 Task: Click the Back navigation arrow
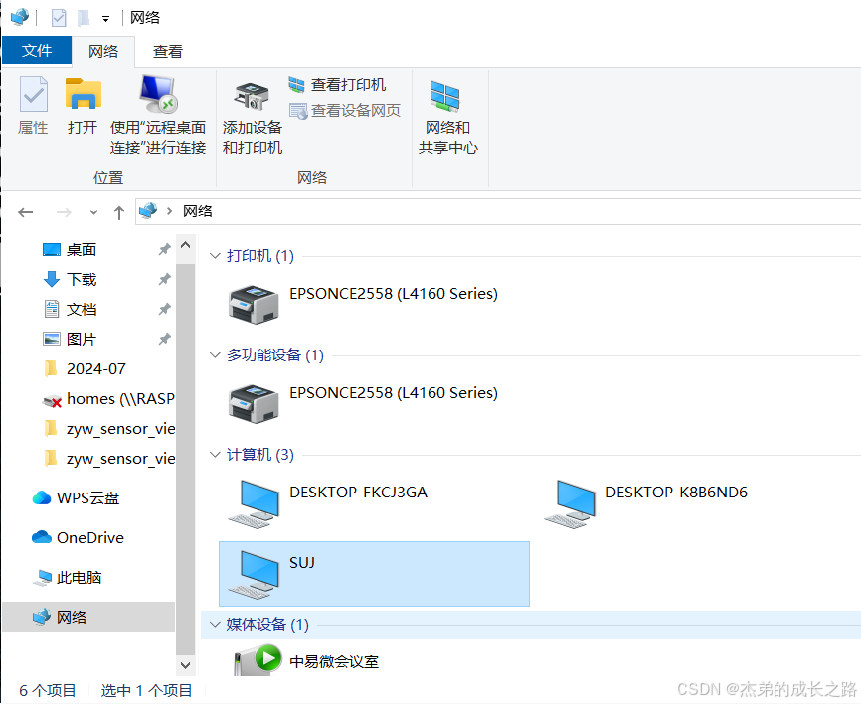pyautogui.click(x=25, y=212)
